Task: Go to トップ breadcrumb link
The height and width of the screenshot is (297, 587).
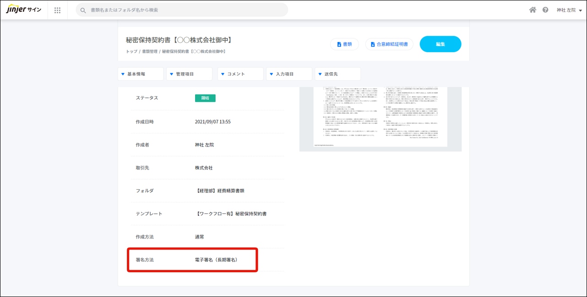Action: [131, 52]
